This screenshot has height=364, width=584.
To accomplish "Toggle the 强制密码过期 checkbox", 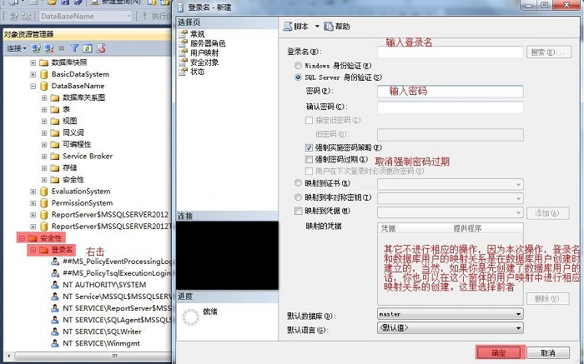I will pos(309,159).
